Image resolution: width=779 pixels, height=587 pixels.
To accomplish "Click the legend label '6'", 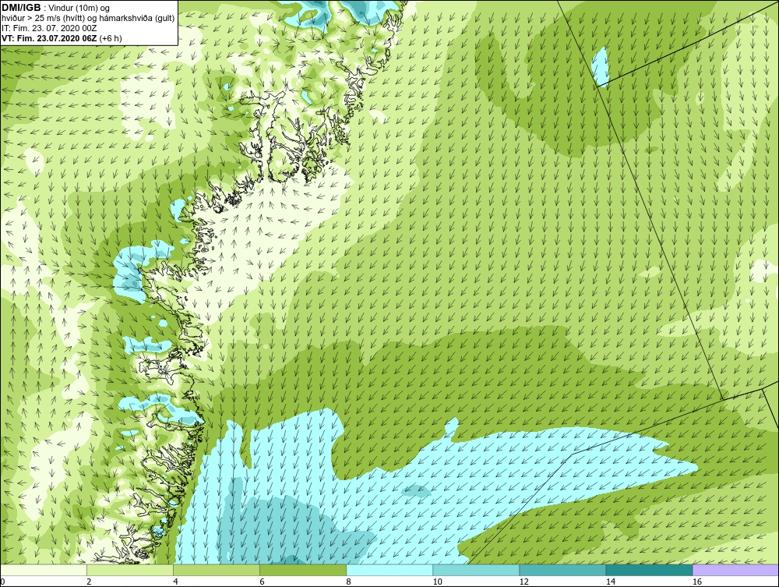I will (x=263, y=582).
